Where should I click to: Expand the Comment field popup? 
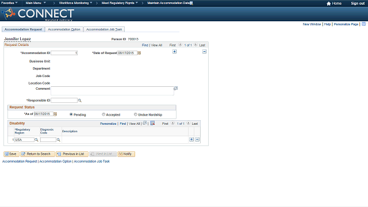pyautogui.click(x=175, y=88)
